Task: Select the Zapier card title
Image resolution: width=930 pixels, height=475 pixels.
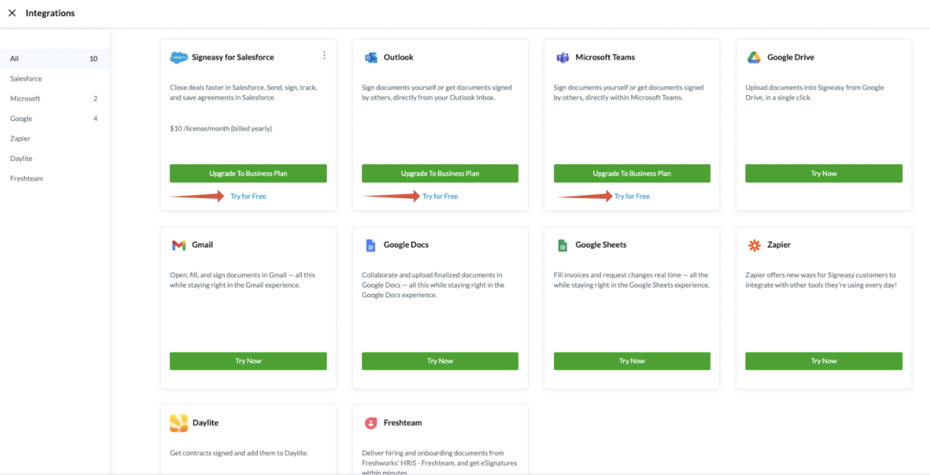Action: [x=779, y=245]
